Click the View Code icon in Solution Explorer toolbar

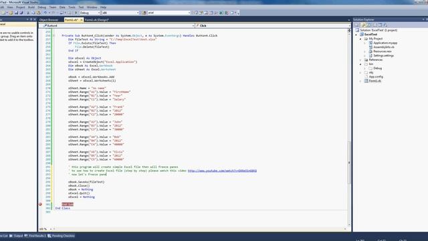[374, 25]
